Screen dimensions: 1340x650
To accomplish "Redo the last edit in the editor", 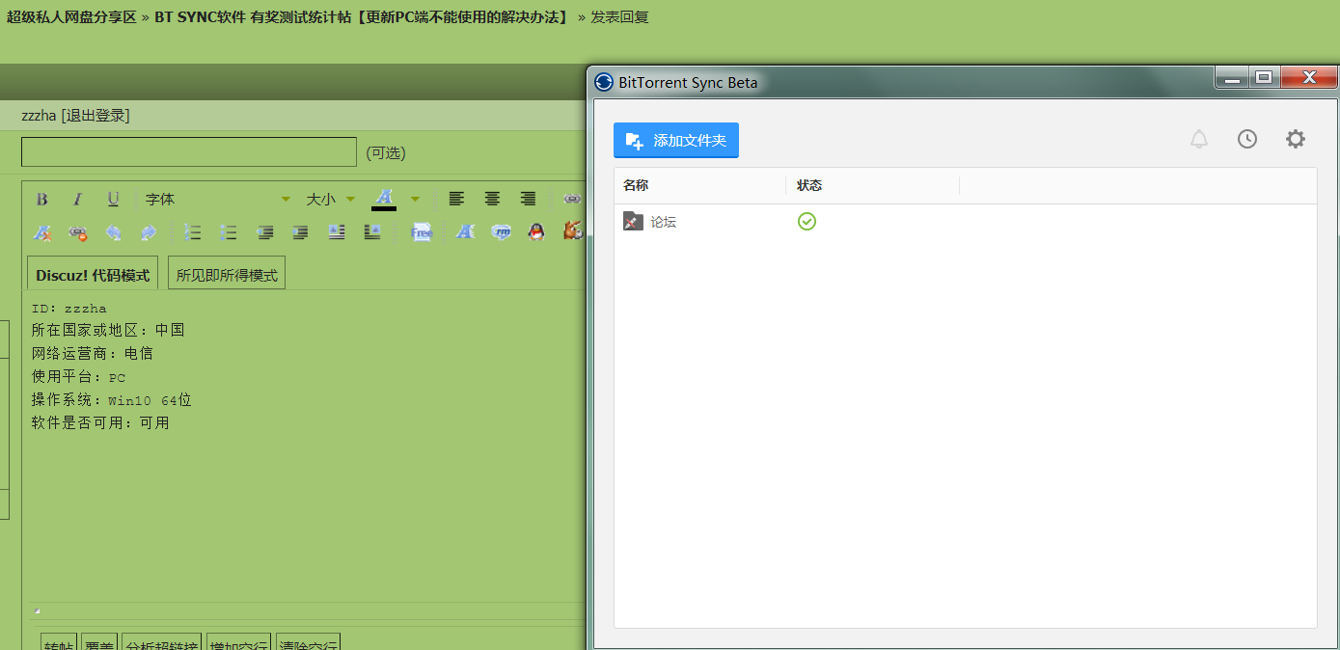I will tap(148, 232).
